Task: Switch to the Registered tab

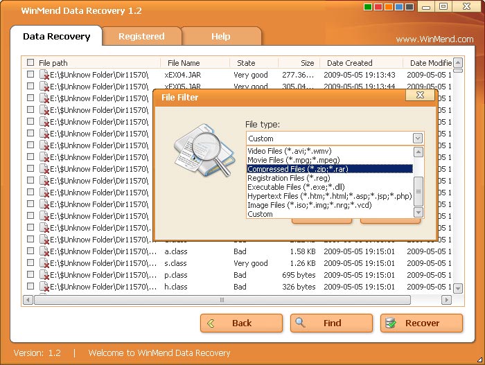Action: pos(141,37)
